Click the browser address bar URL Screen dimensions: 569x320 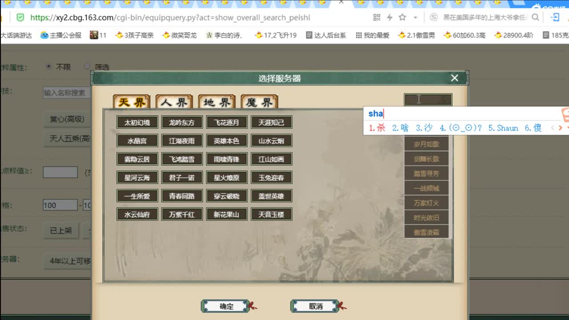tap(170, 18)
